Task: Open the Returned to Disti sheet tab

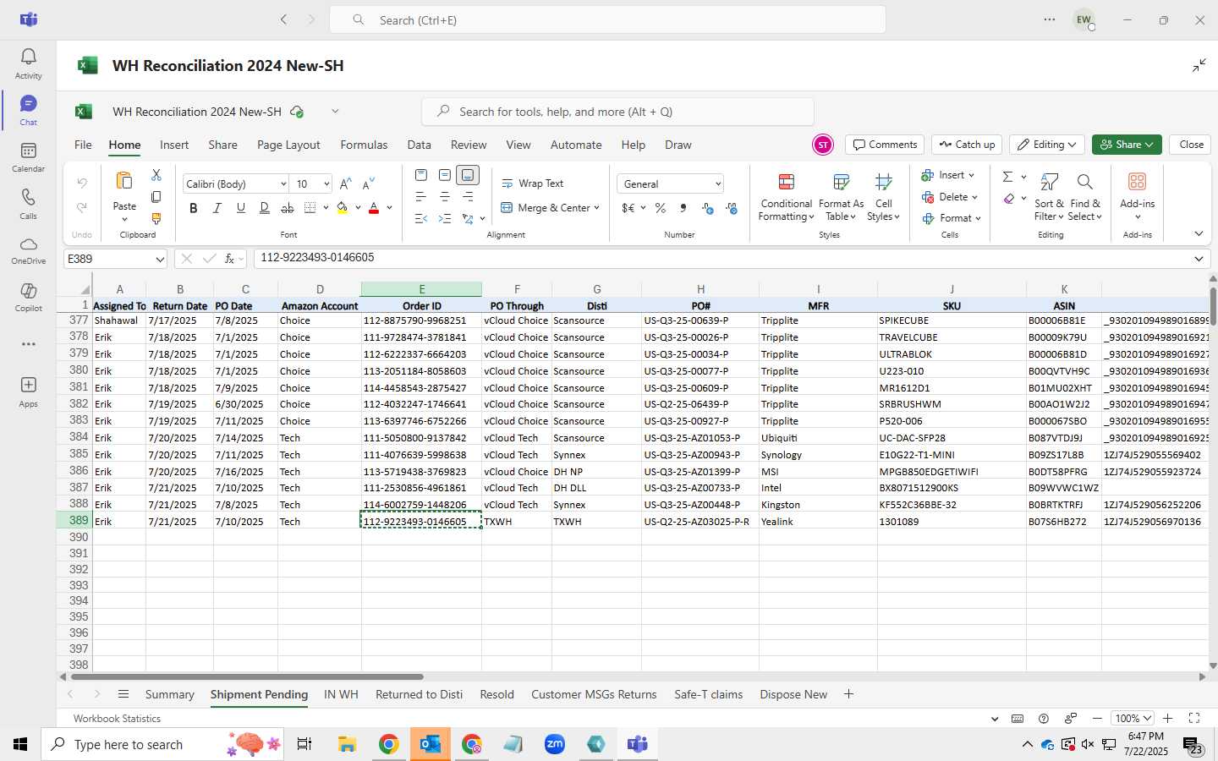Action: (x=419, y=694)
